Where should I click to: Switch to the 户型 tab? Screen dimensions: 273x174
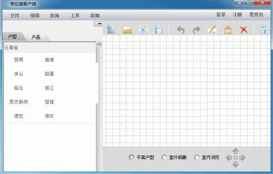tap(14, 37)
